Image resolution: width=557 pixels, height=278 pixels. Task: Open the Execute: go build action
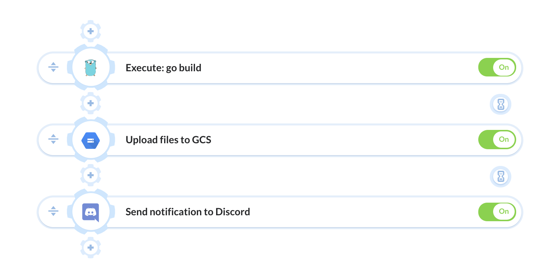[x=163, y=68]
